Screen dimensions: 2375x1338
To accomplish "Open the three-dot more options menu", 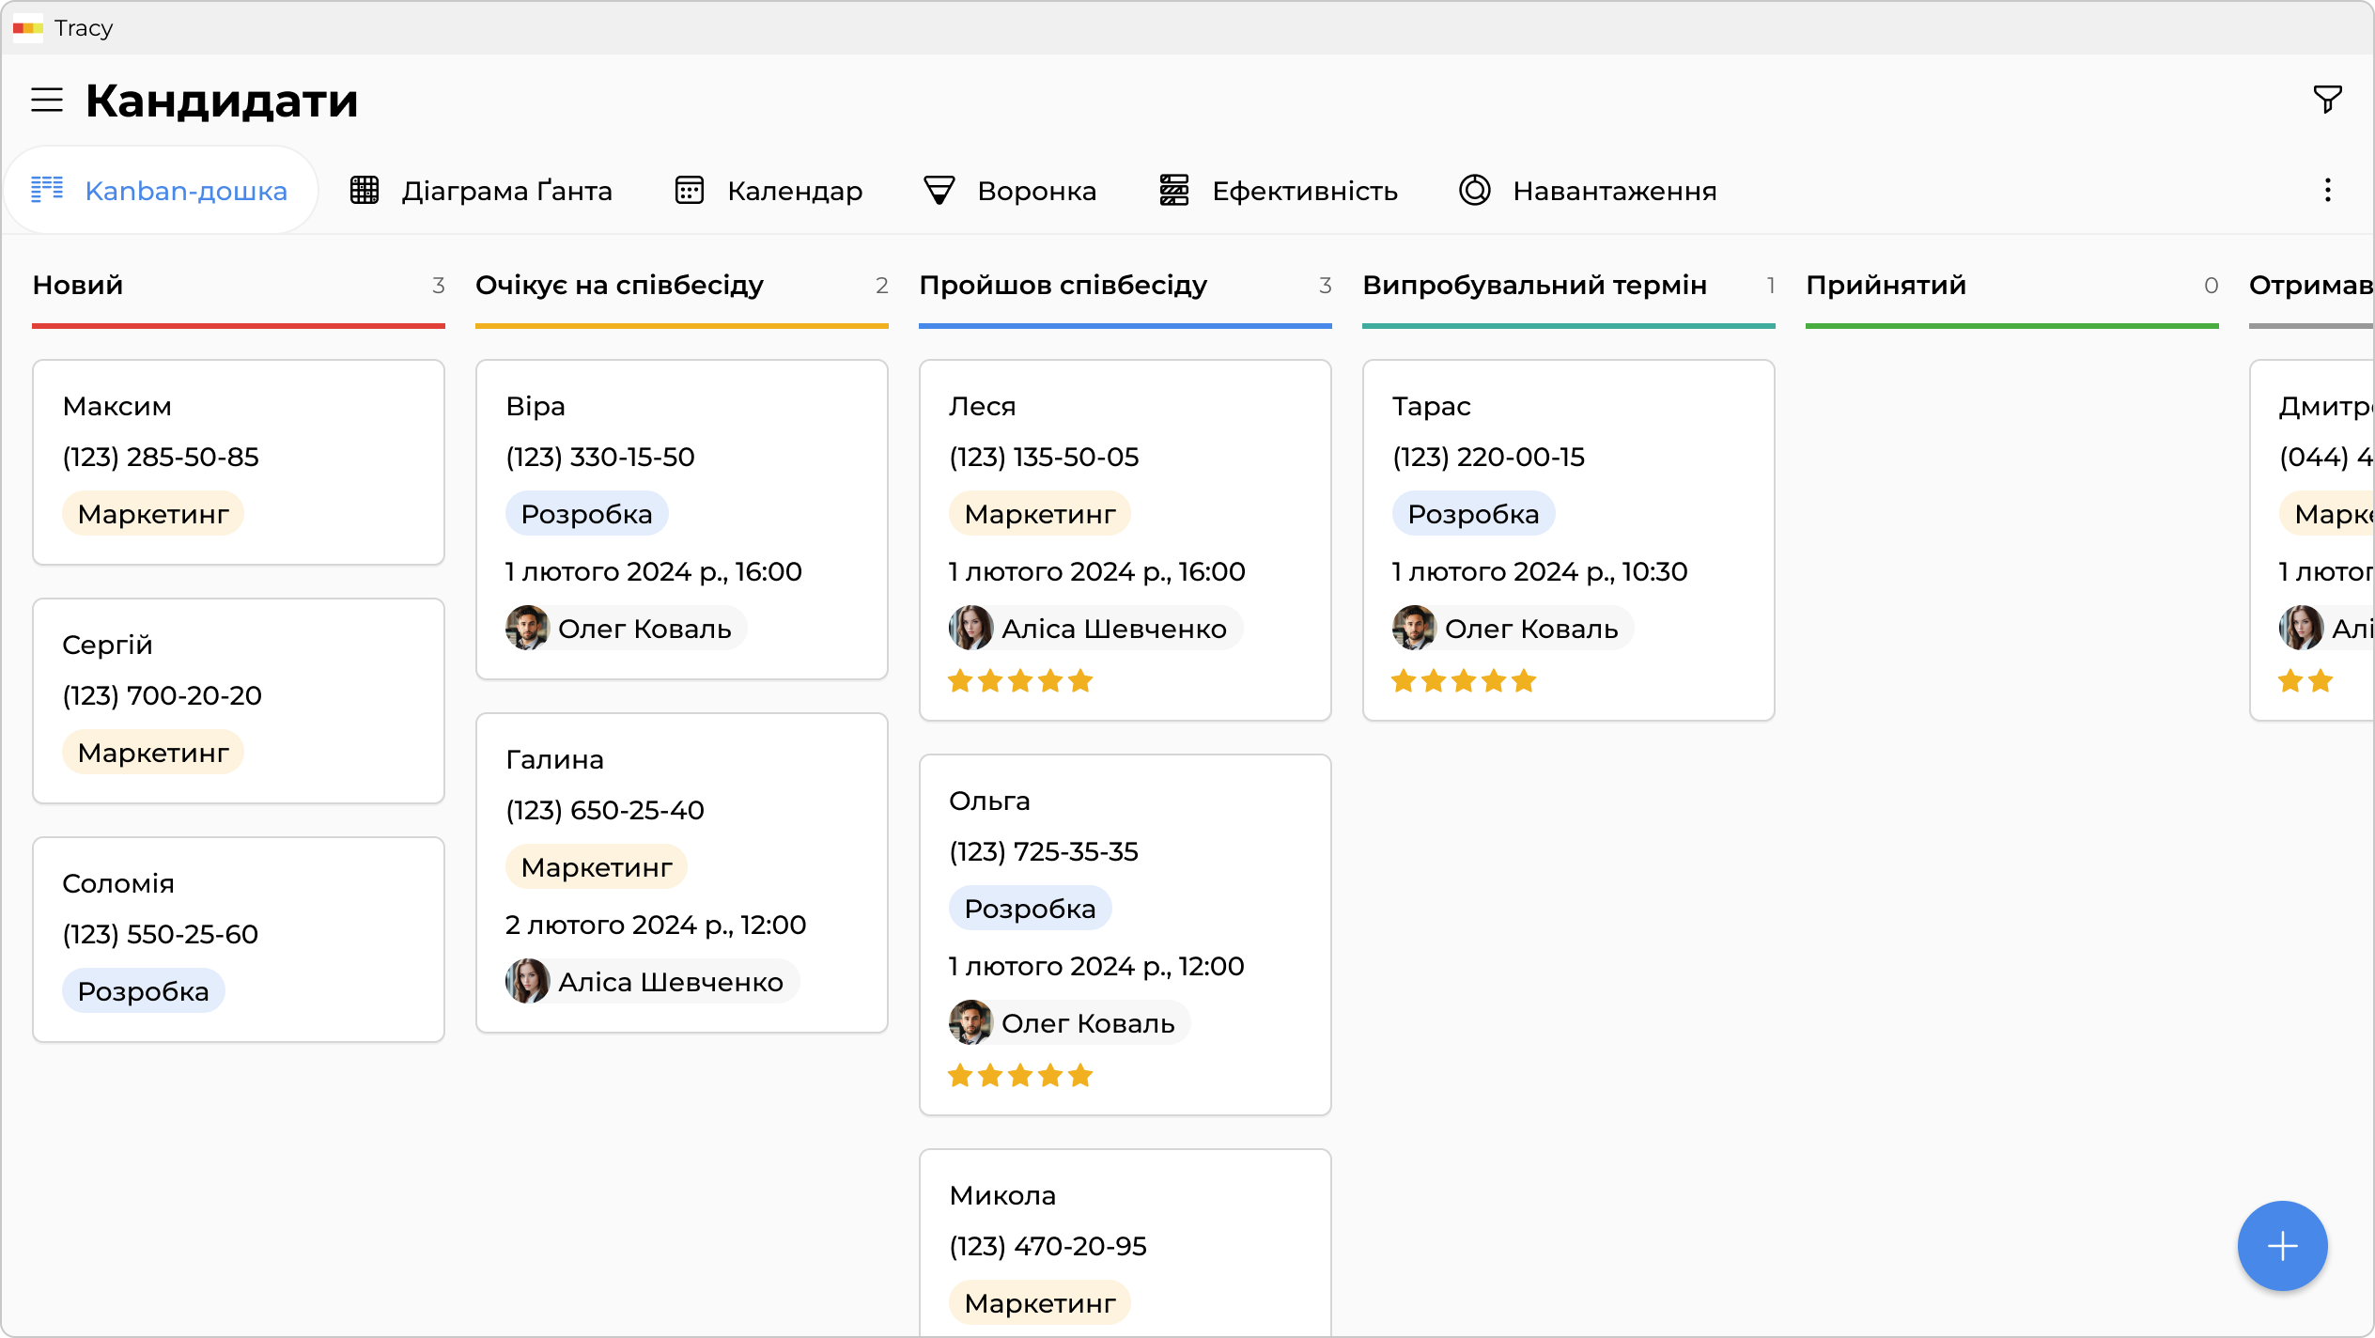I will [2327, 191].
